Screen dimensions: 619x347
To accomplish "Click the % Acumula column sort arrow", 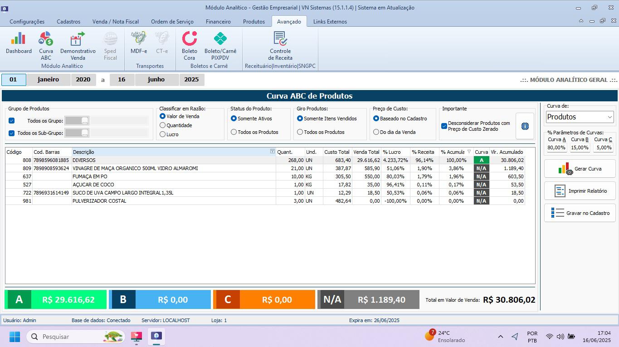I will (x=469, y=152).
